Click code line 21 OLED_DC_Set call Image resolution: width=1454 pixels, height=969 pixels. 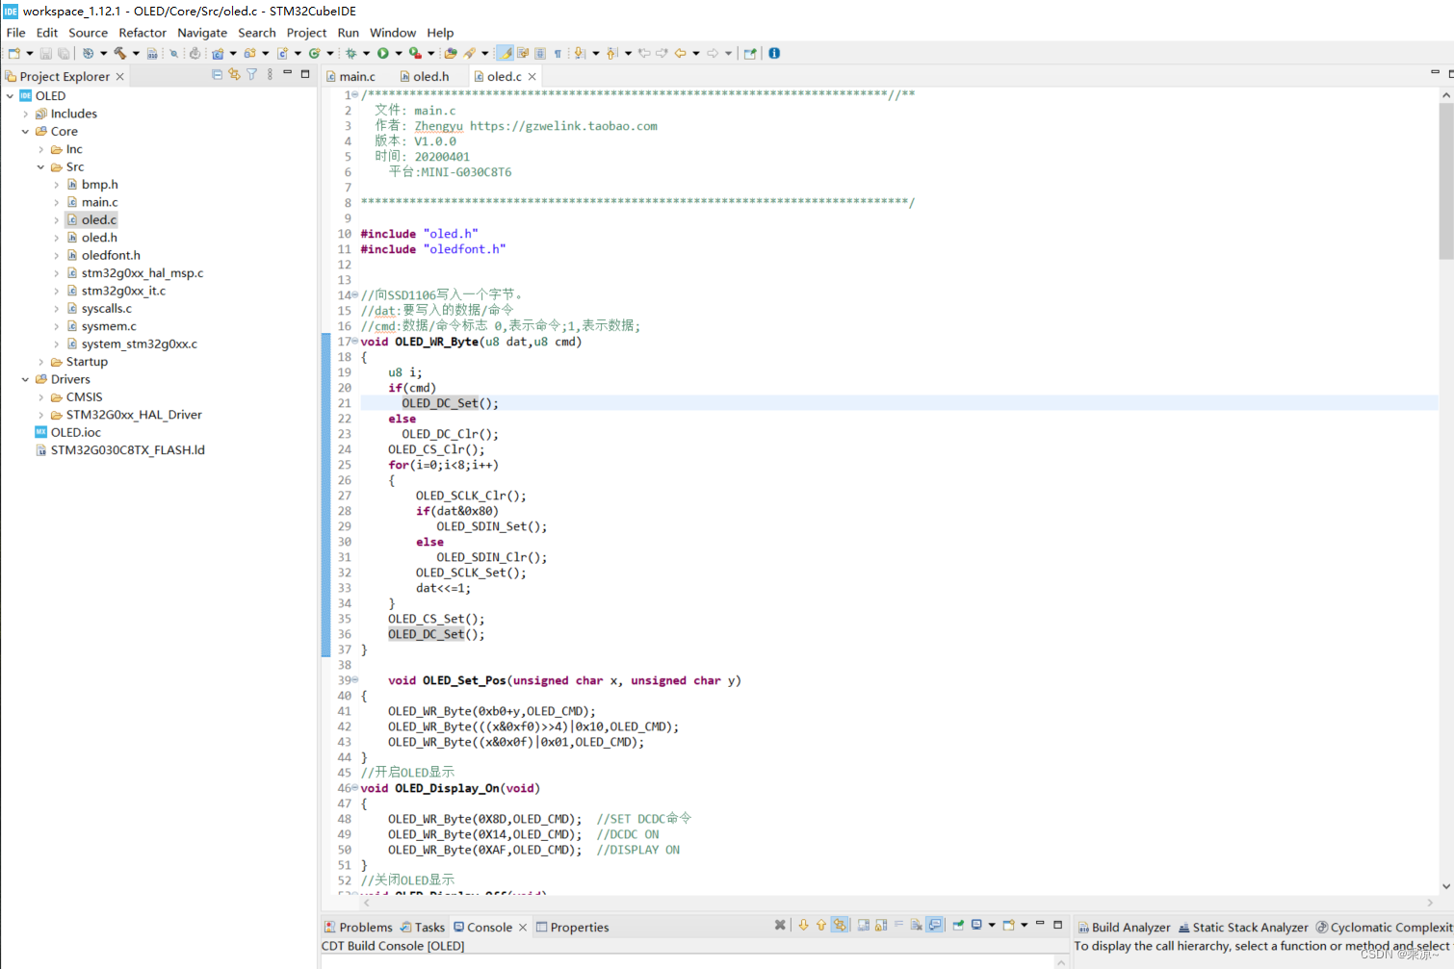450,403
